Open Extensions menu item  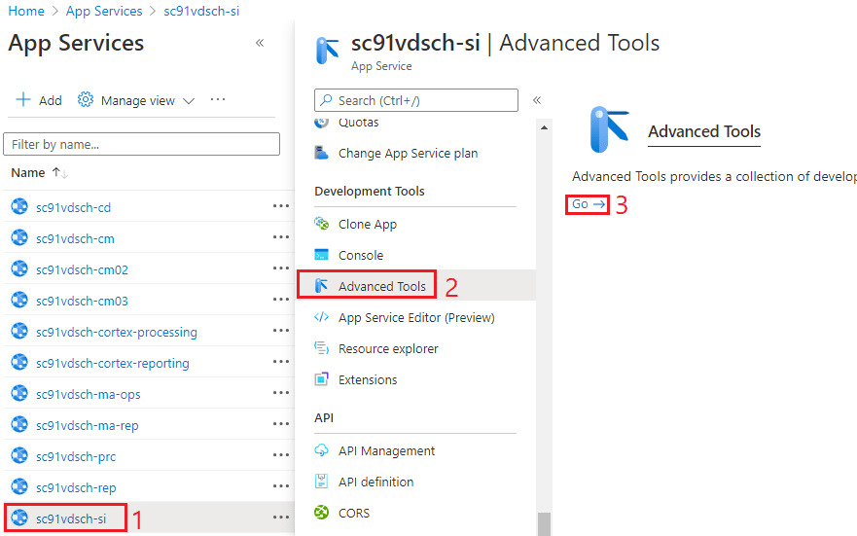368,379
